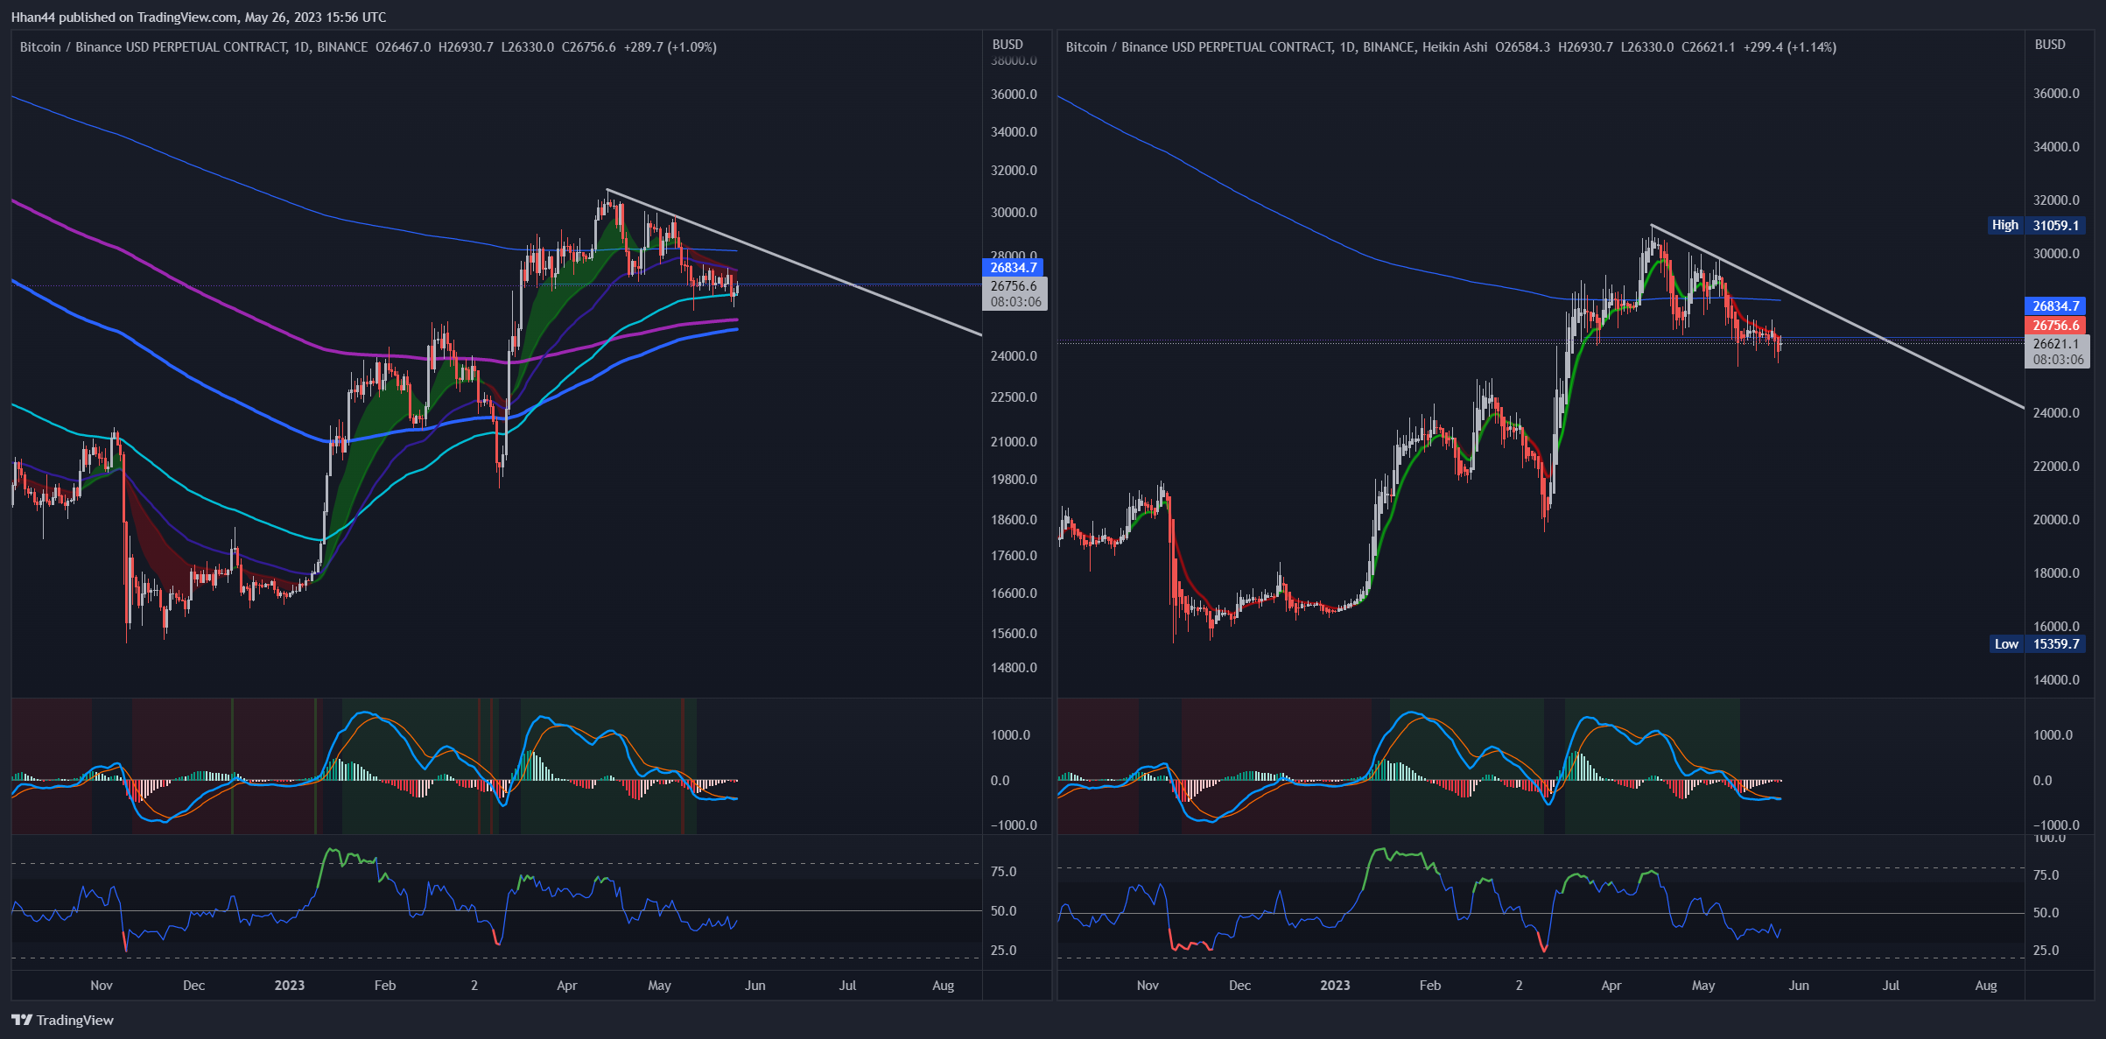Click the 2023 date label on left time axis
Viewport: 2106px width, 1039px height.
pyautogui.click(x=290, y=986)
